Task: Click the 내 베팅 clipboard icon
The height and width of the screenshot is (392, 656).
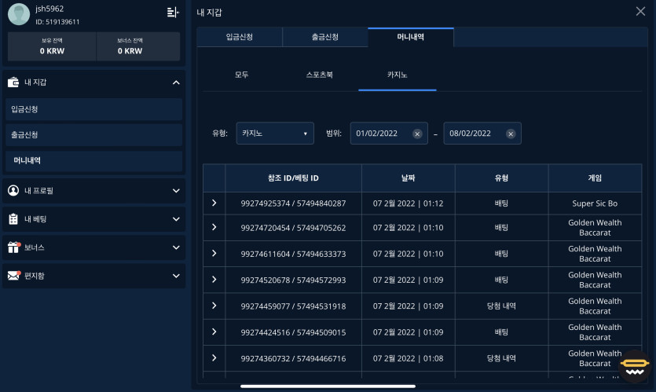Action: [13, 219]
